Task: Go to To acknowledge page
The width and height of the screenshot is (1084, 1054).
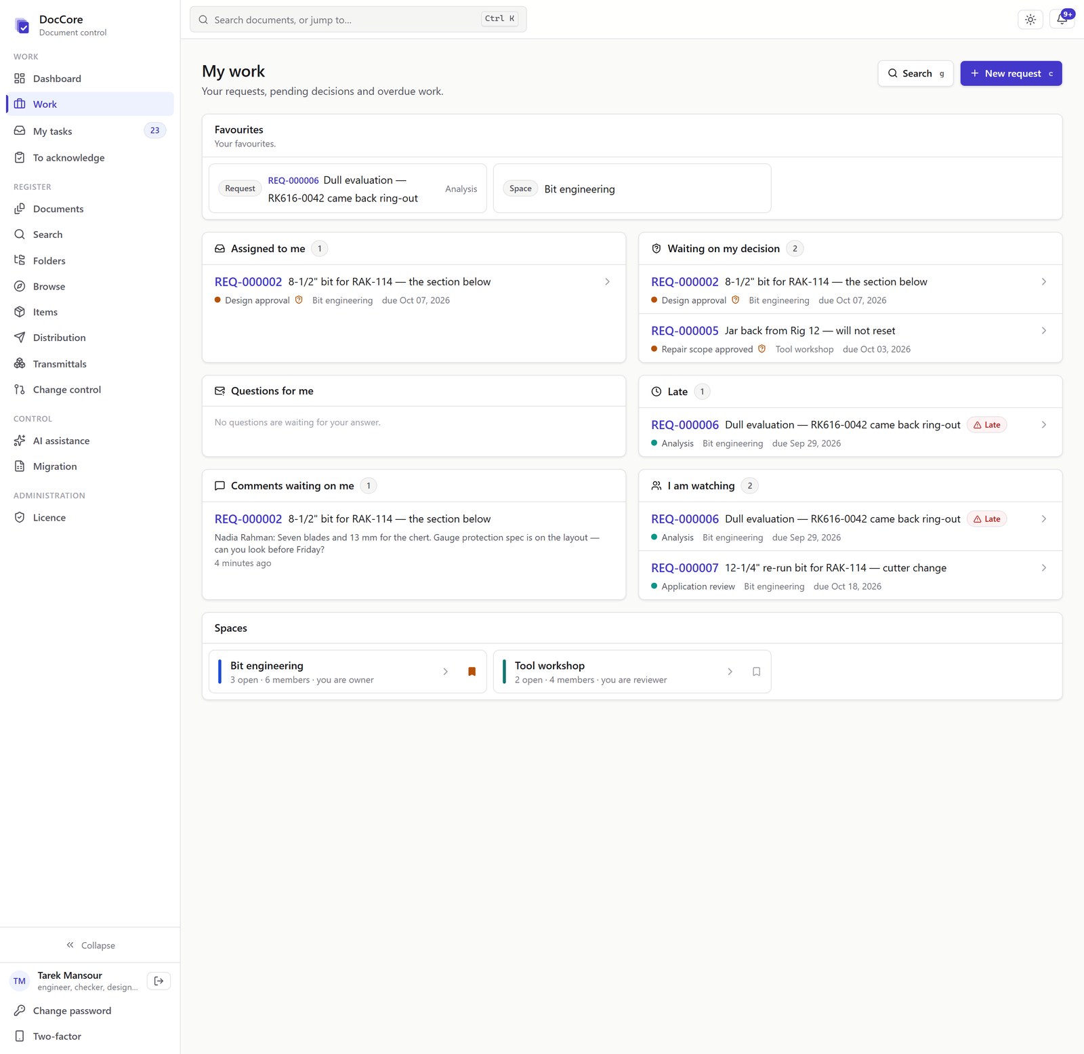Action: 90,158
